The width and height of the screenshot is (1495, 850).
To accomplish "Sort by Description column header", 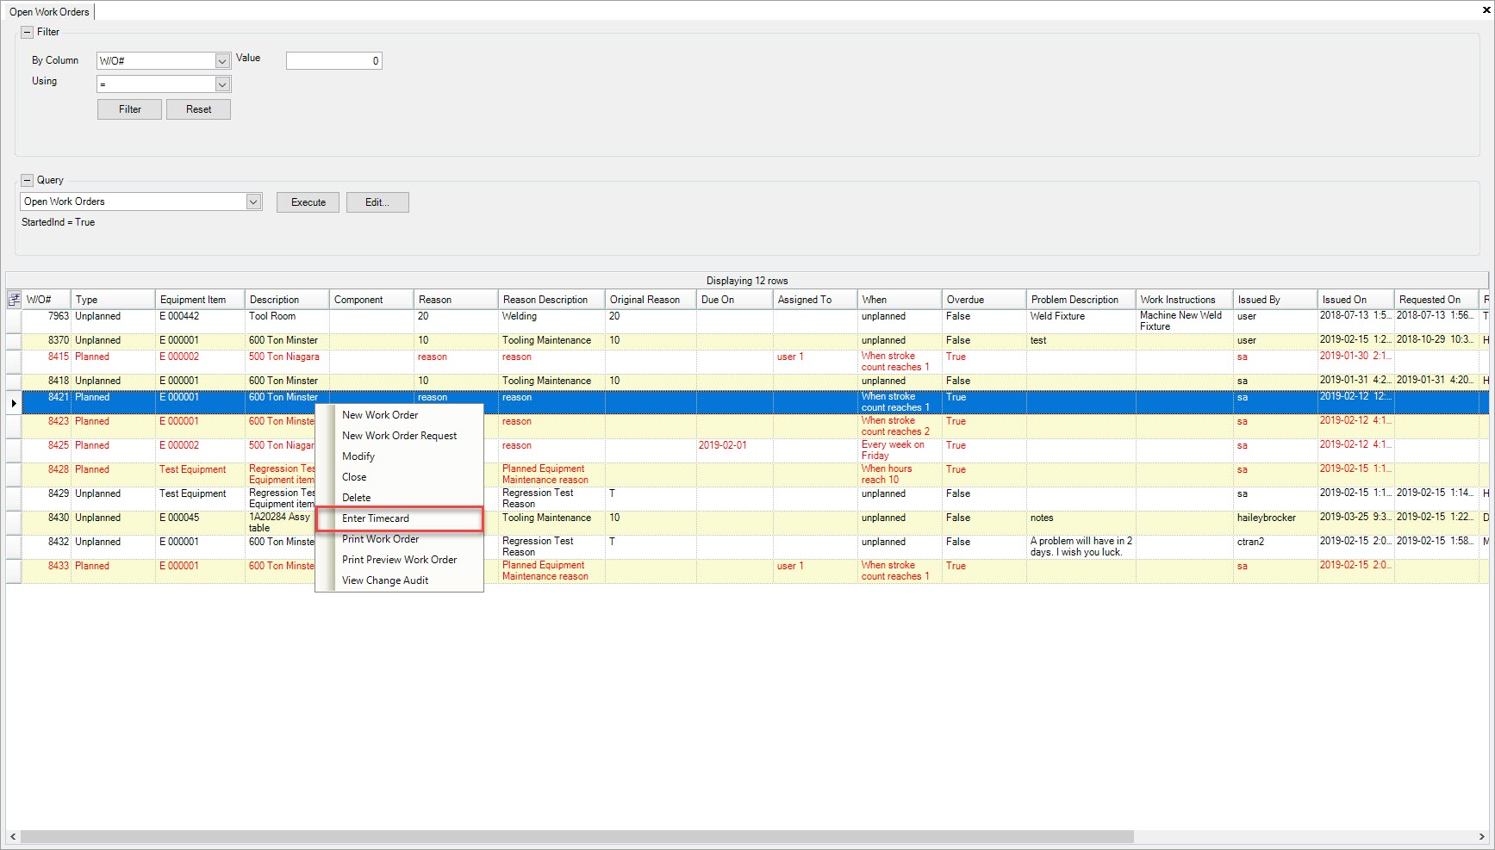I will [x=287, y=300].
